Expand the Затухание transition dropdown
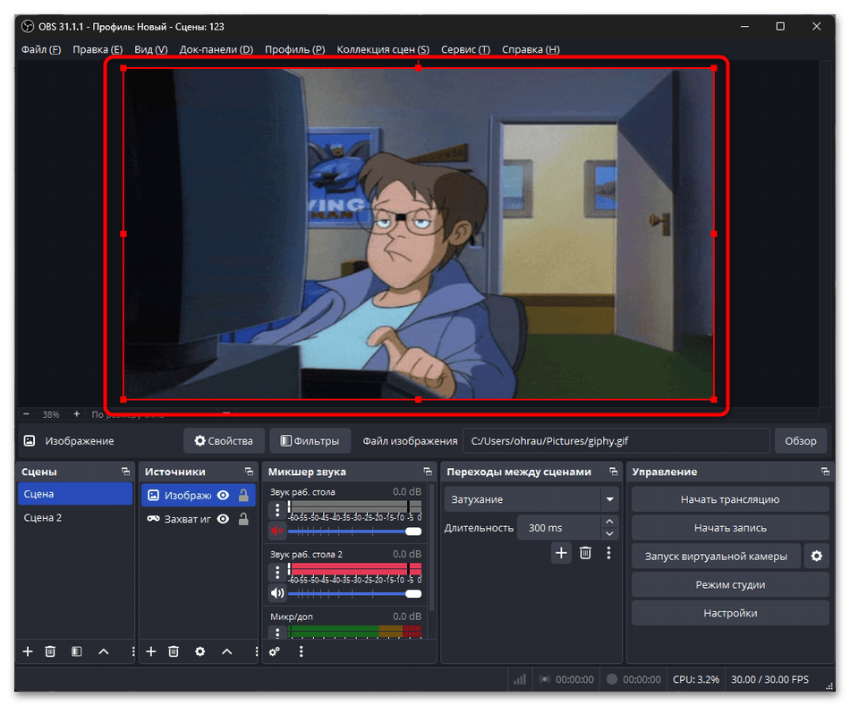The height and width of the screenshot is (706, 850). coord(610,499)
